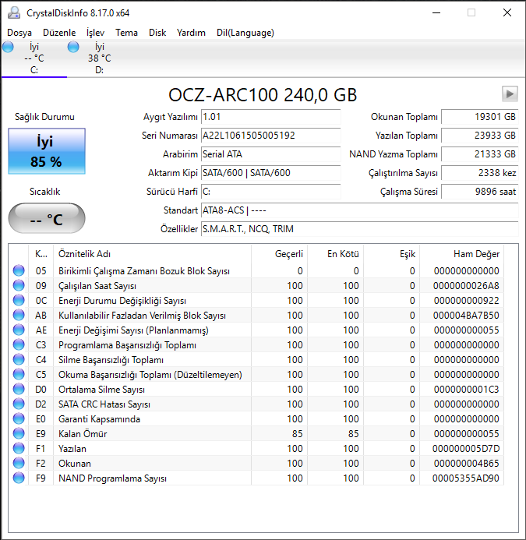Click NAND Yazma Toplamı value 21333 GB

(479, 154)
